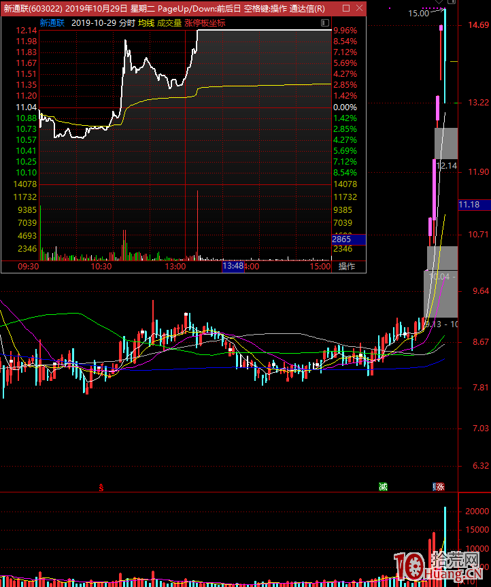Click the 7.03 price axis label
The height and width of the screenshot is (587, 491).
pyautogui.click(x=481, y=429)
